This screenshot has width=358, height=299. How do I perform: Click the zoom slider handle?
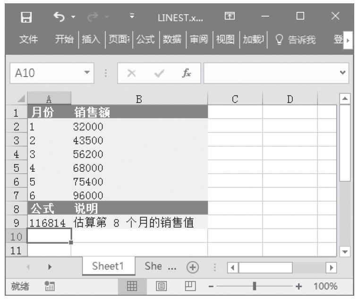(255, 286)
